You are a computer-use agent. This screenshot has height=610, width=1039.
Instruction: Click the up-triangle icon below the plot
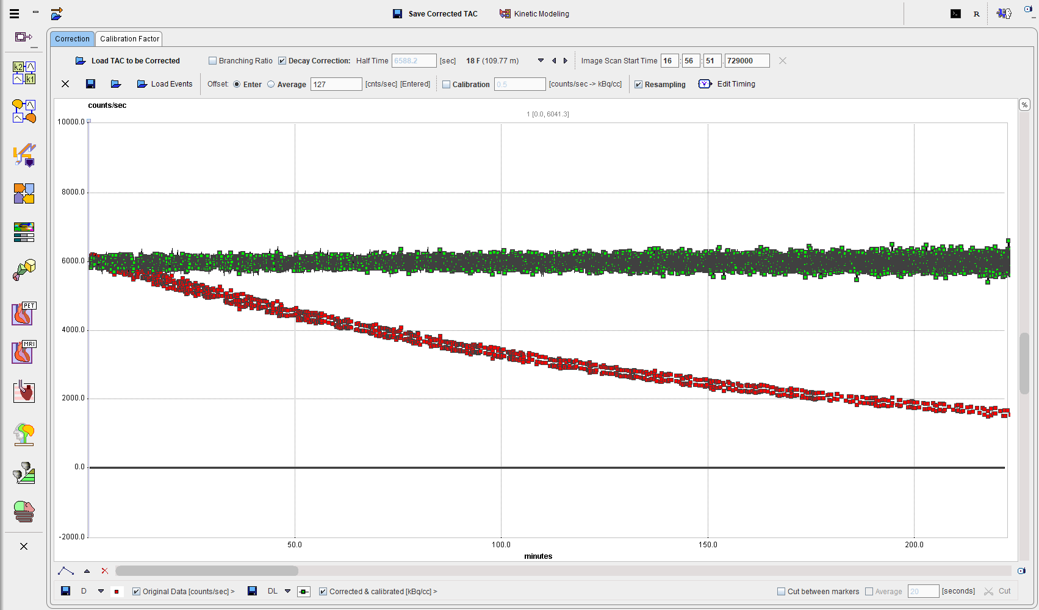pos(87,571)
